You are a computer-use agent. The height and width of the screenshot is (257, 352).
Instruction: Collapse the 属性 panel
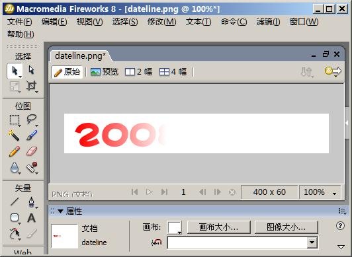pos(60,211)
